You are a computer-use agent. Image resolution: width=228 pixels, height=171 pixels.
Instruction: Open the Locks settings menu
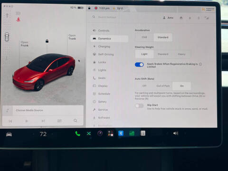tap(109, 62)
